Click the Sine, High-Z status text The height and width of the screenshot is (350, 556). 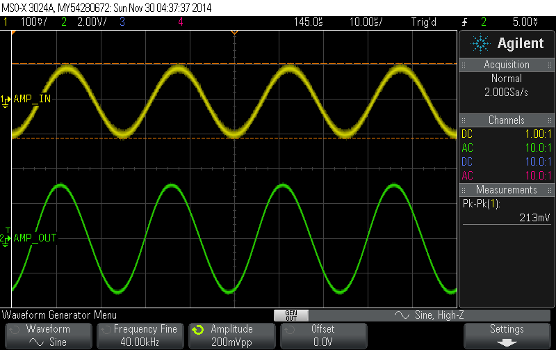pos(439,315)
